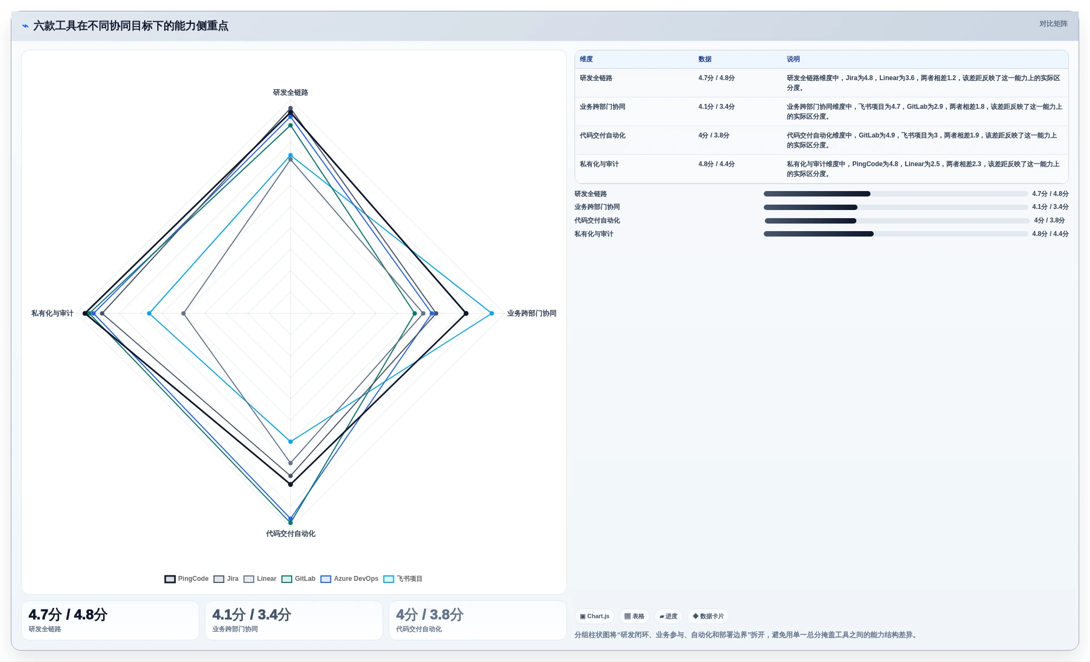This screenshot has height=662, width=1090.
Task: Click the 研发全链路 progress bar
Action: pos(895,194)
